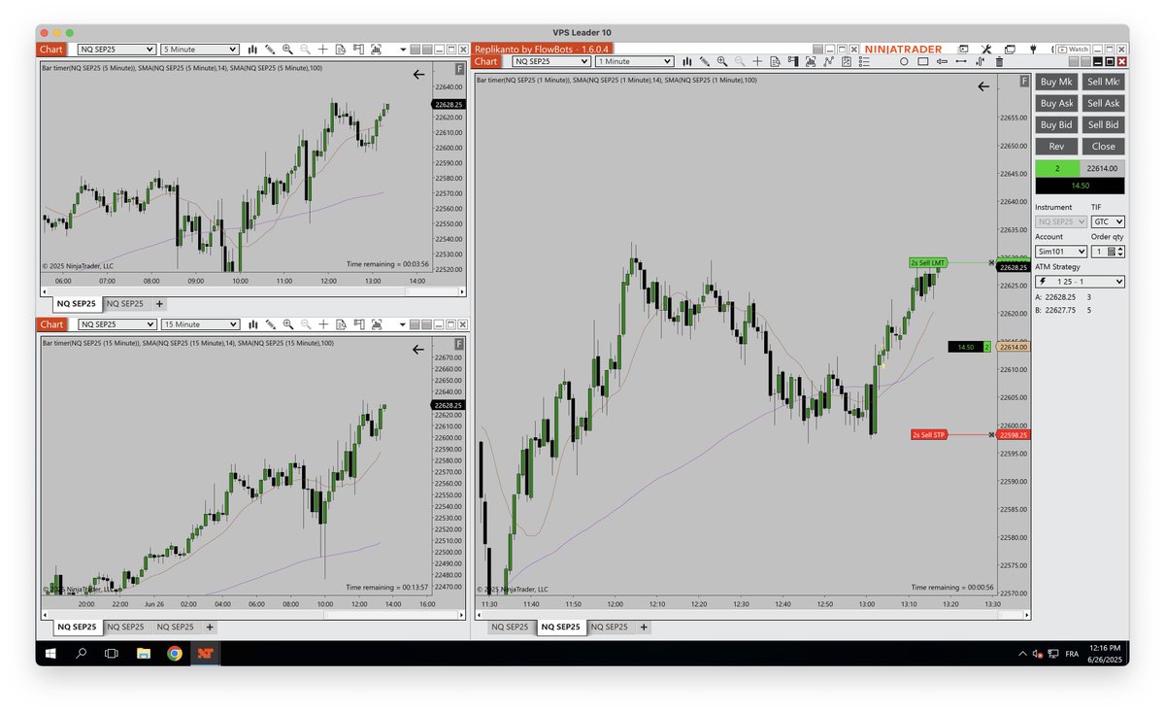Screen dimensions: 1165x713
Task: Open bar chart style icon in 15 Minute chart
Action: coord(252,324)
